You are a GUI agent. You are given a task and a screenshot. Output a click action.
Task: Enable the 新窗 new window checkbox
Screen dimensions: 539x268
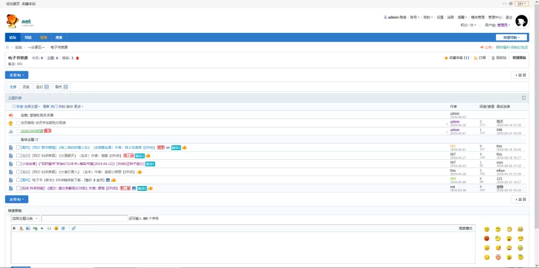point(14,106)
